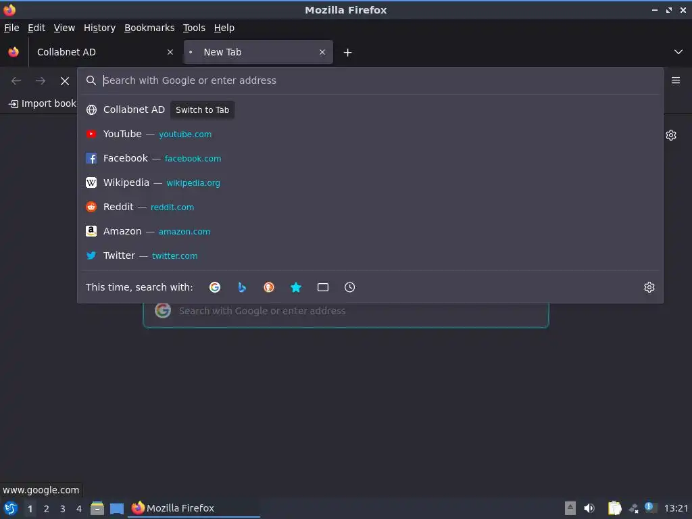Select the Twitter twitter.com suggestion
Image resolution: width=692 pixels, height=519 pixels.
coord(371,255)
